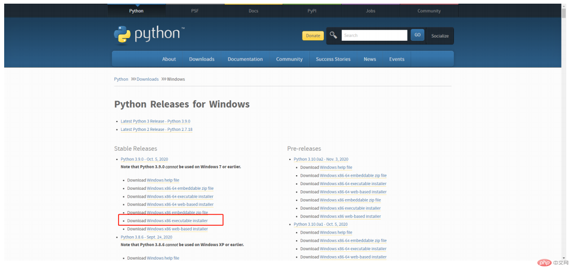Viewport: 571px width, 268px height.
Task: Open the PyPI top tab
Action: tap(312, 11)
